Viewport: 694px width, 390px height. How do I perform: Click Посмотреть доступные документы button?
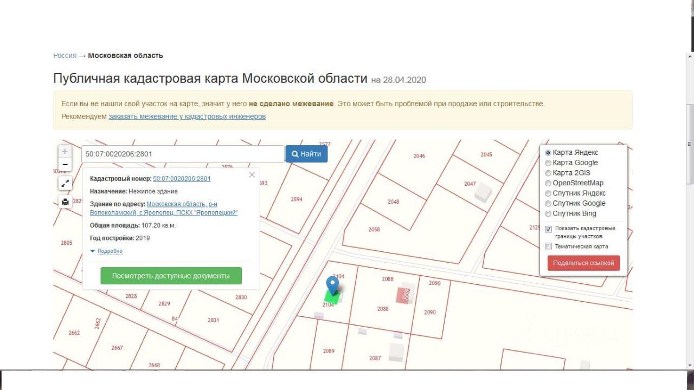[x=171, y=276]
